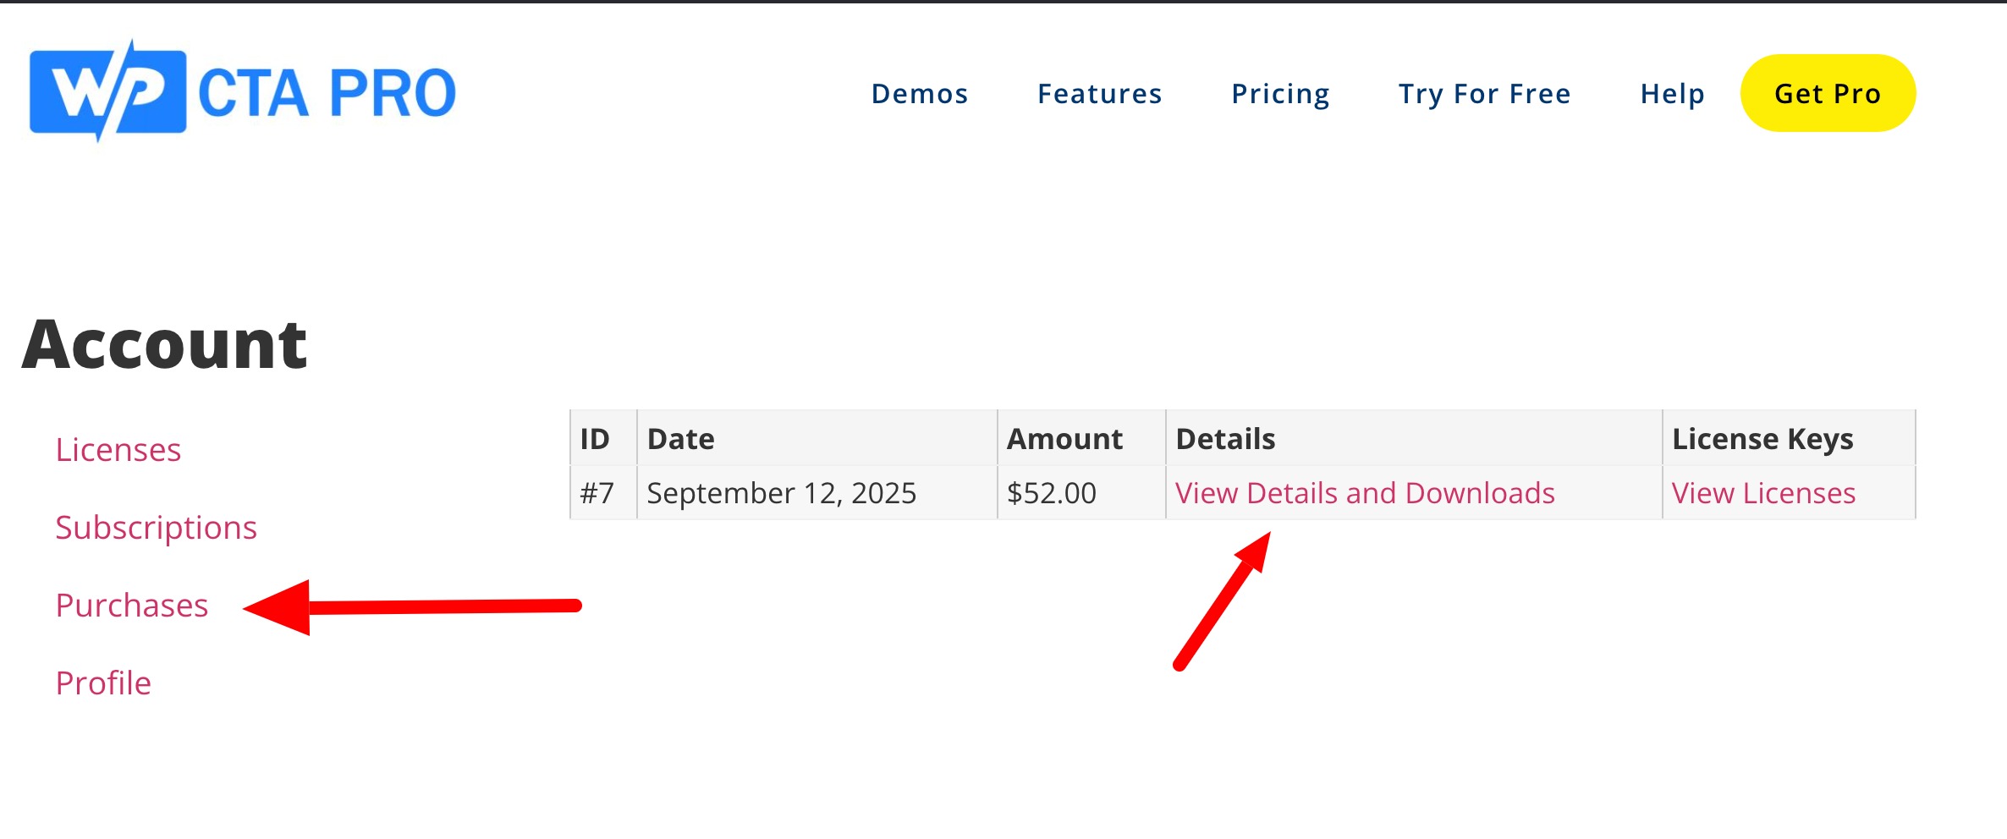Select Purchases in account sidebar
This screenshot has height=839, width=2007.
132,606
